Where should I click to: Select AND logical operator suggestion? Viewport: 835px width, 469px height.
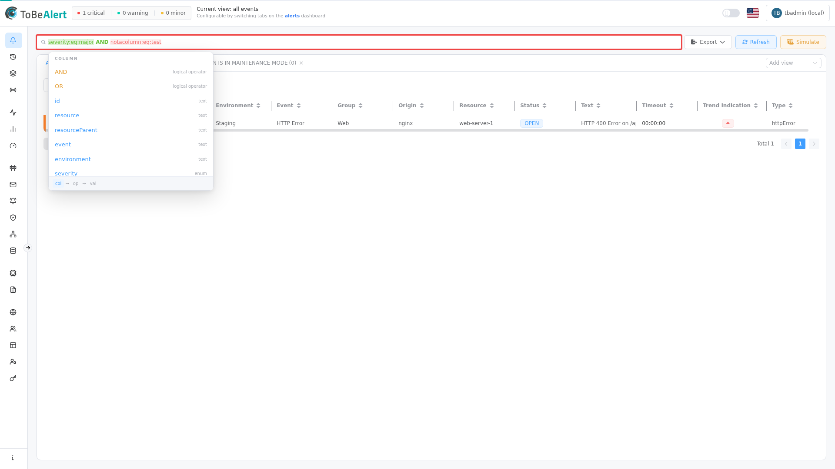pos(131,72)
